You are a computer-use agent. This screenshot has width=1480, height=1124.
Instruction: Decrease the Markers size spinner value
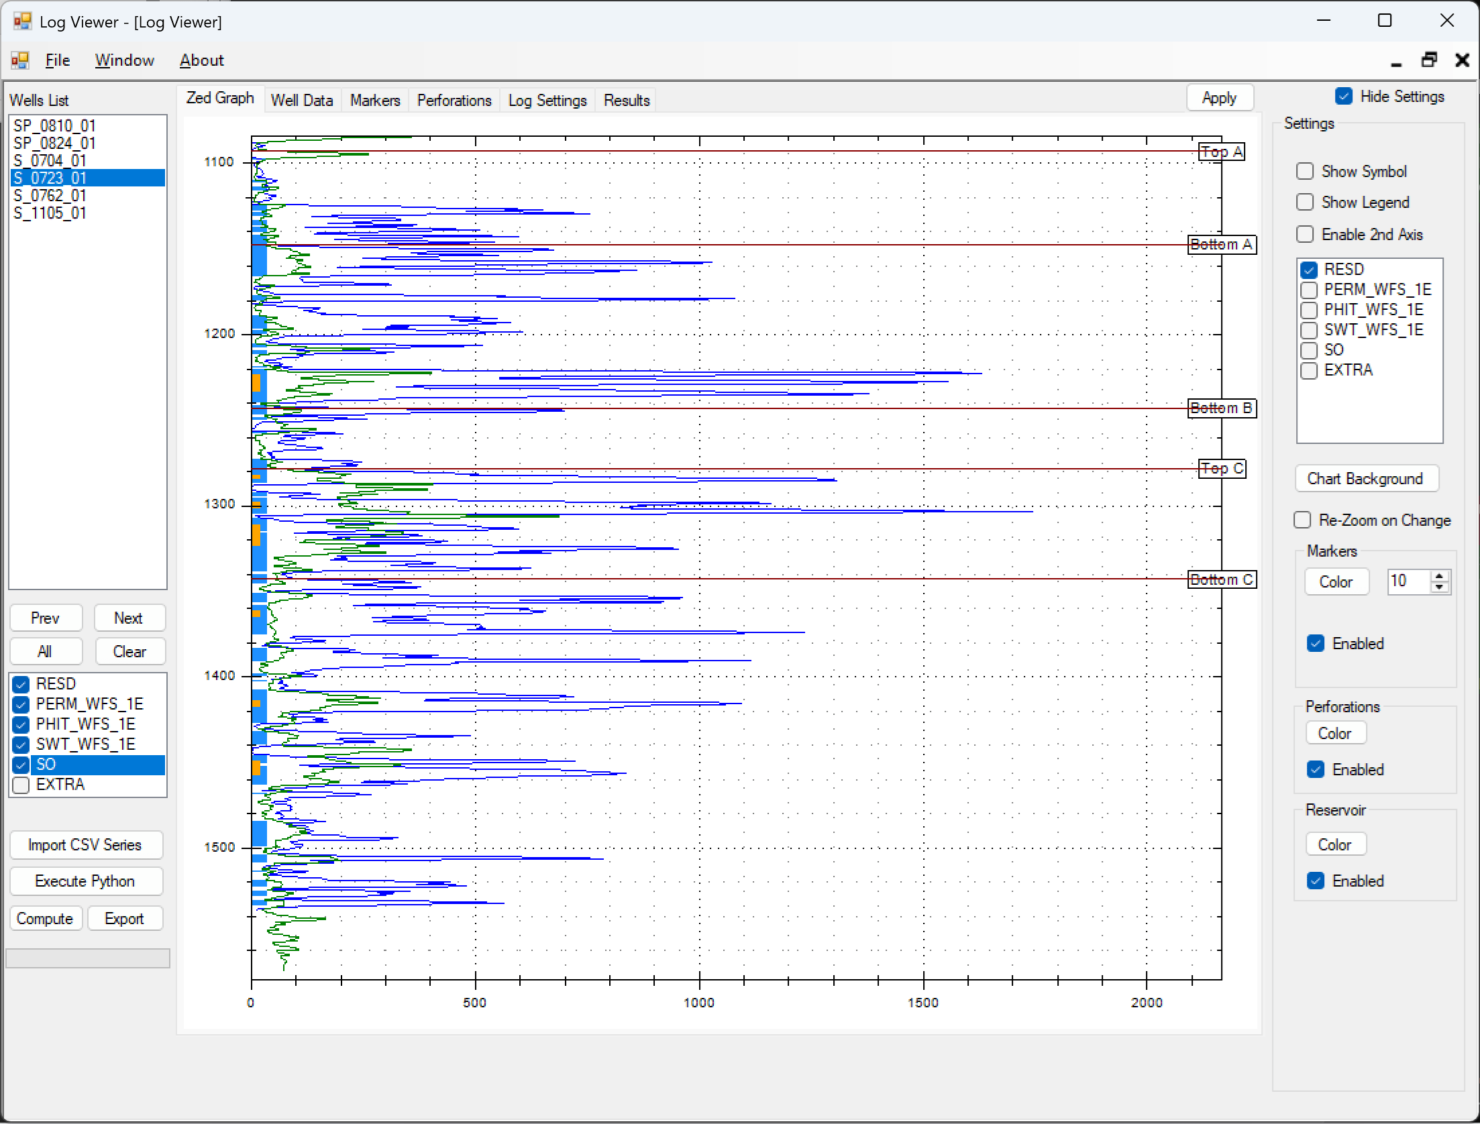point(1439,587)
